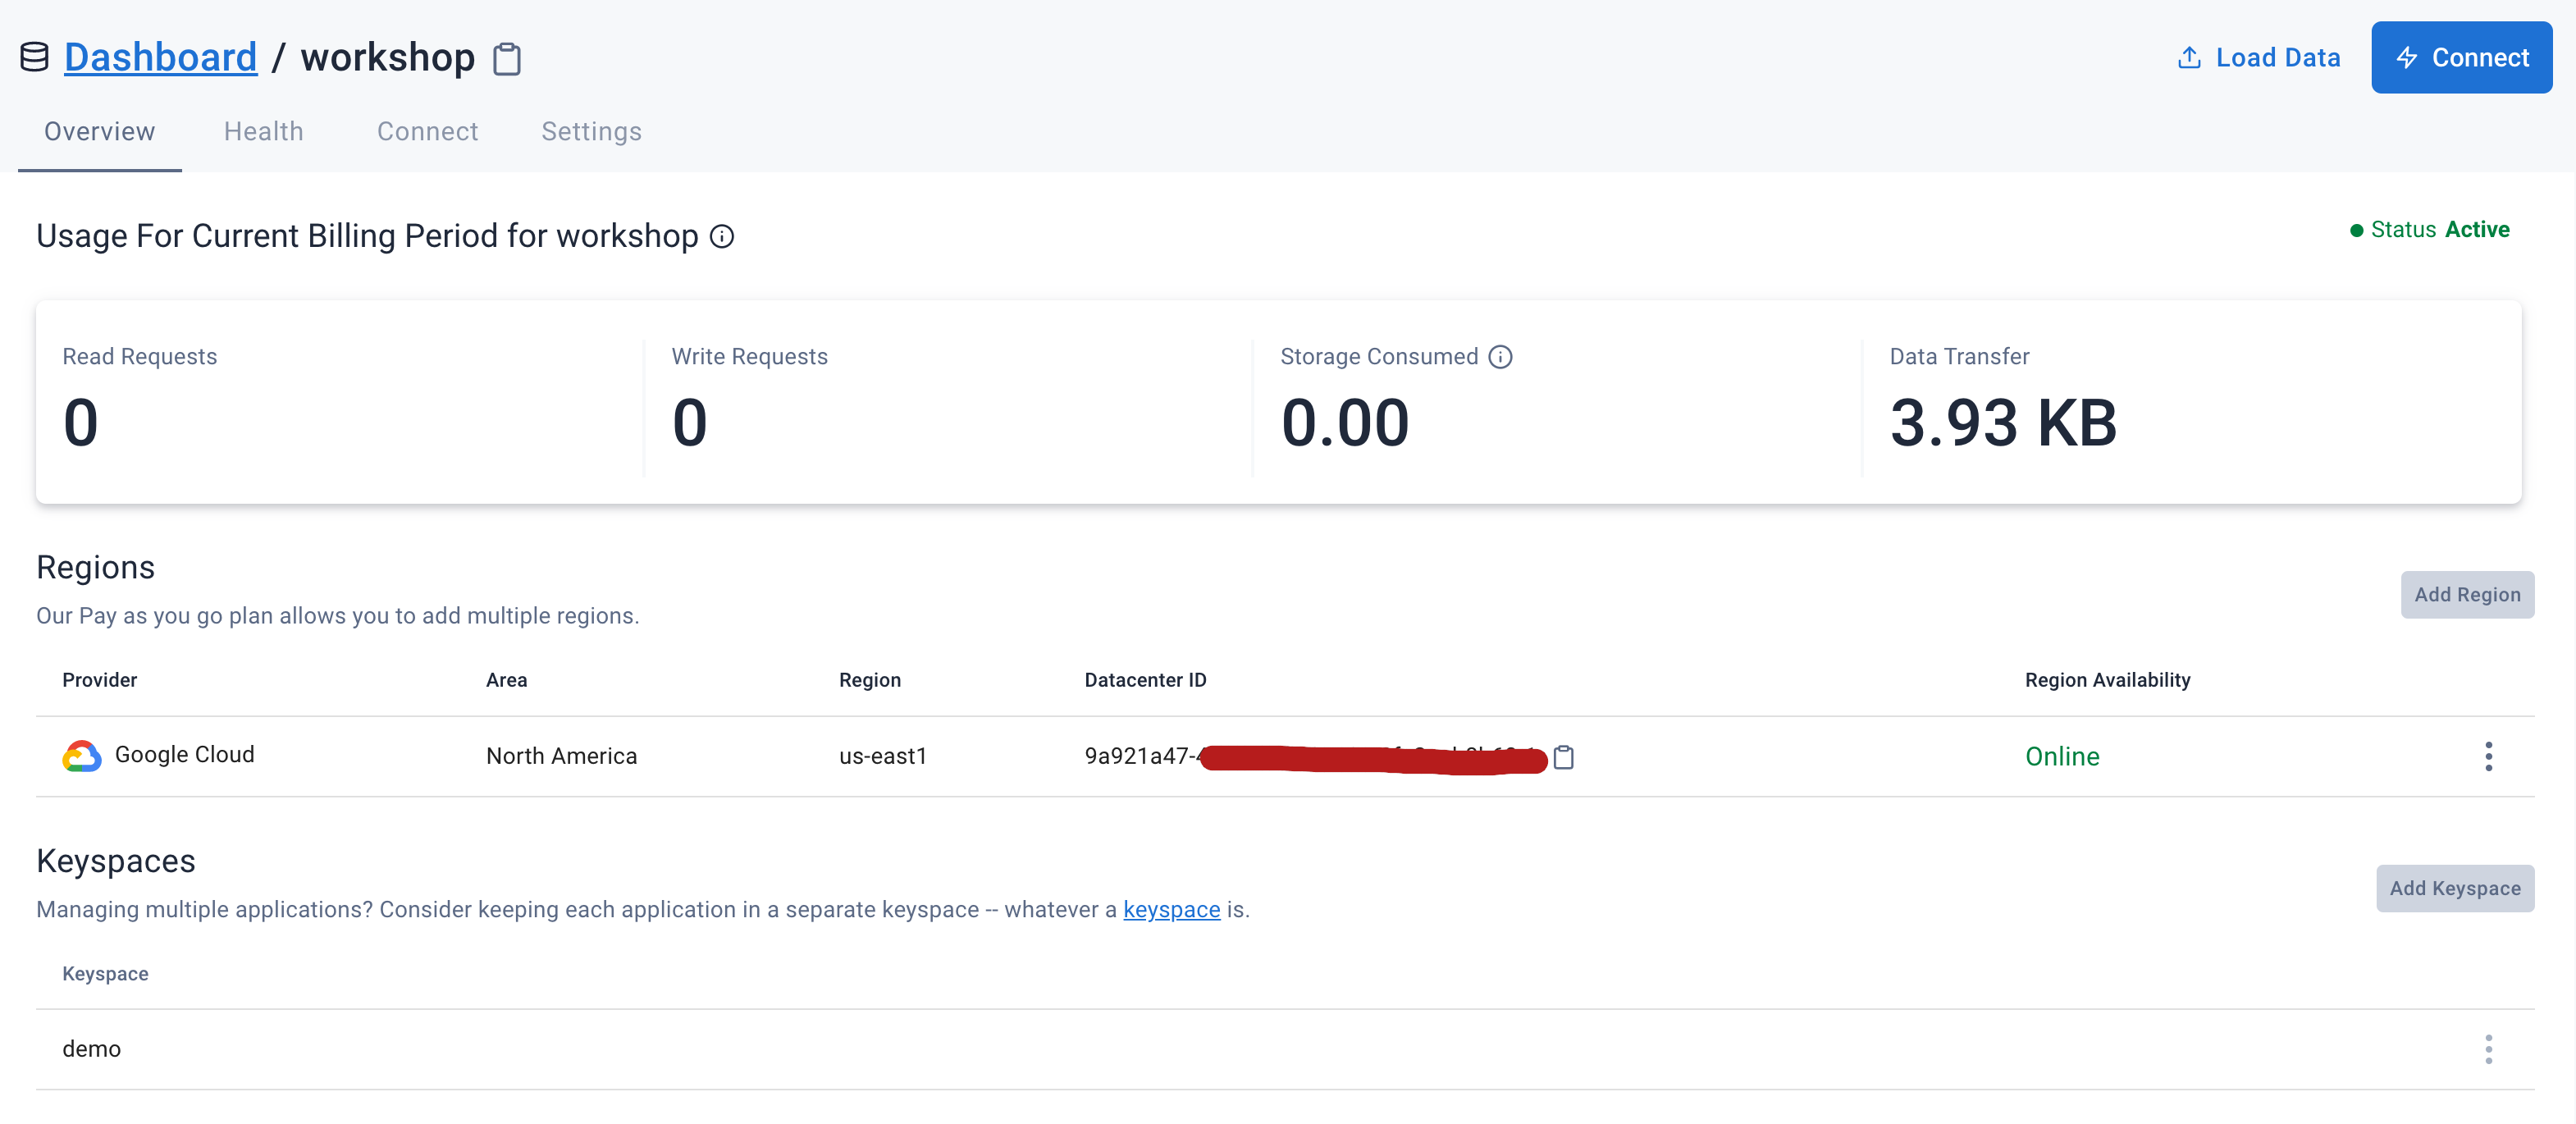Select the Overview tab
This screenshot has height=1124, width=2576.
point(99,131)
